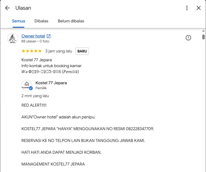Report the review with the flag icon
This screenshot has width=206, height=172.
point(188,38)
